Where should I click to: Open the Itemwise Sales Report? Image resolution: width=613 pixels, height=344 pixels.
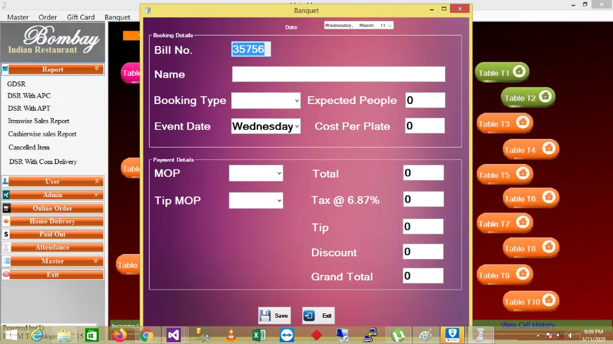[39, 121]
